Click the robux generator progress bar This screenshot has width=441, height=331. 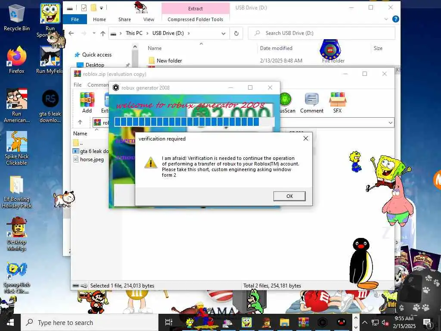(x=194, y=122)
